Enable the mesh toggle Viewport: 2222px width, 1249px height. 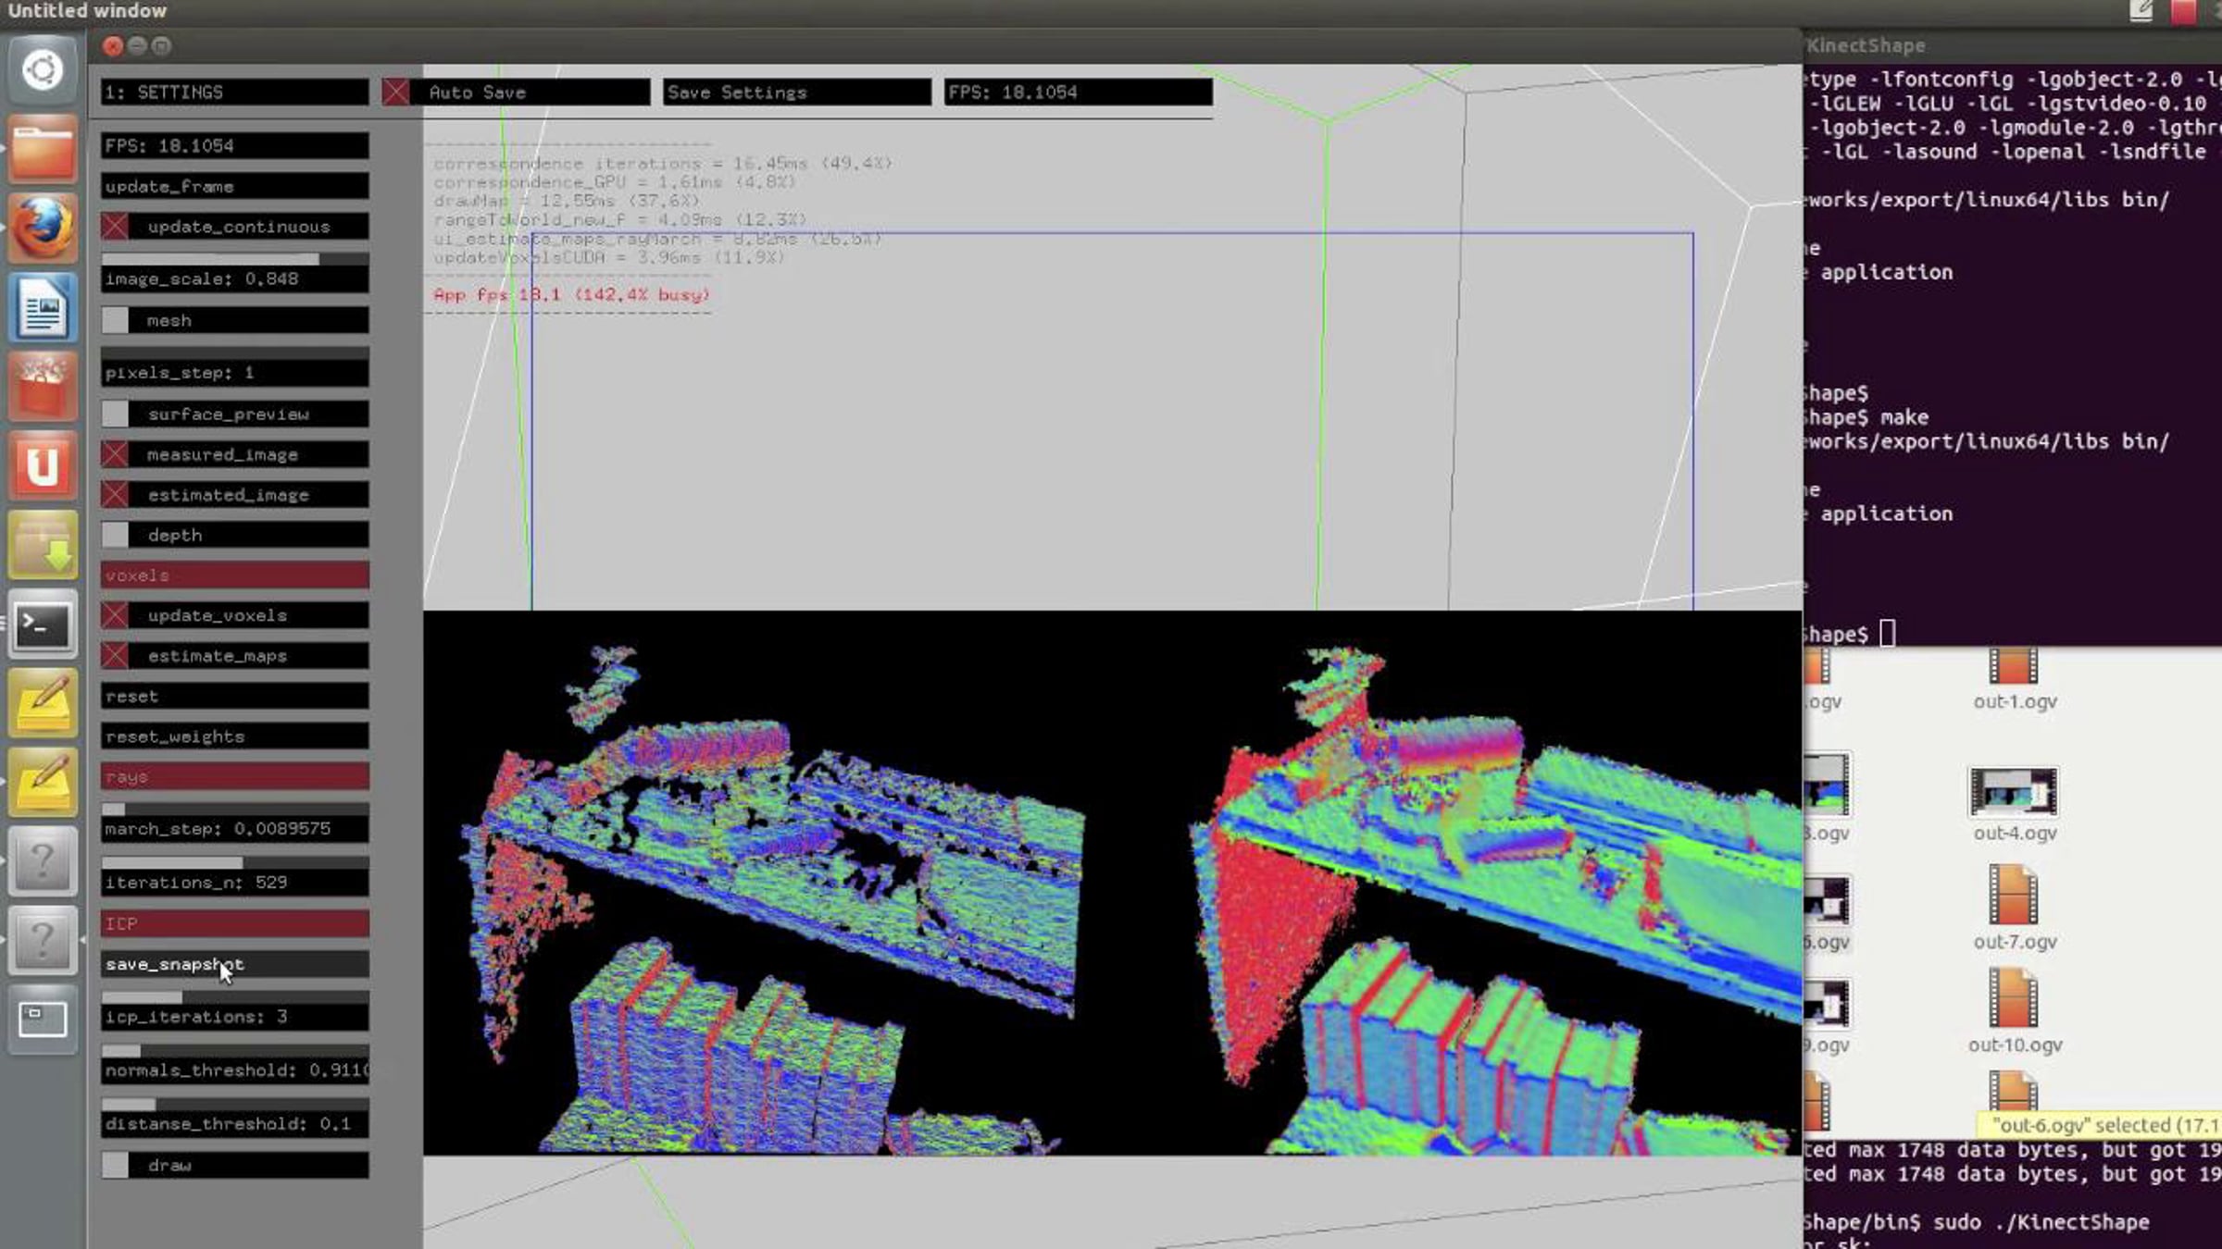click(115, 320)
